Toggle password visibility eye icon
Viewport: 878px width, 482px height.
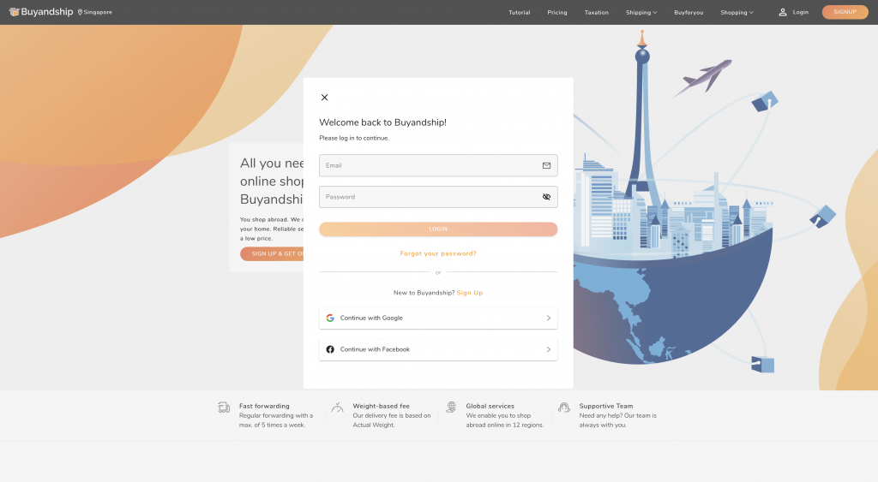[x=546, y=197]
